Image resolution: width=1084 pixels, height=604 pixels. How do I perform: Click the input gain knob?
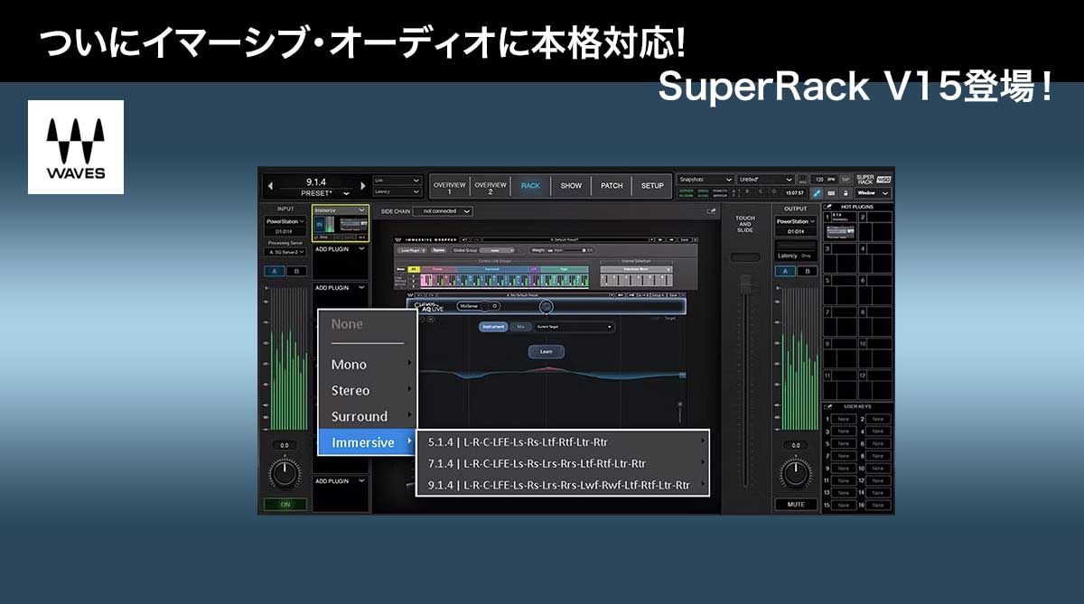[x=285, y=473]
